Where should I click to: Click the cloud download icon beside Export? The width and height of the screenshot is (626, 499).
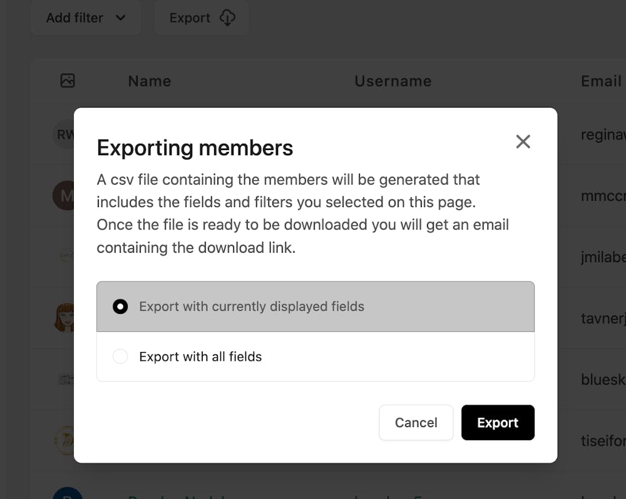point(227,18)
